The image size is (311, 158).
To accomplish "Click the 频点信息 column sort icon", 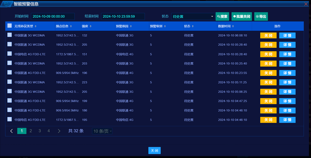I will [x=71, y=26].
